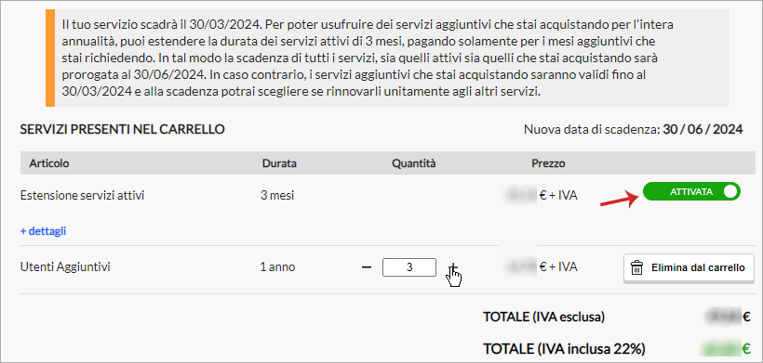Click the new expiry date 30 / 06 / 2024

pos(703,130)
